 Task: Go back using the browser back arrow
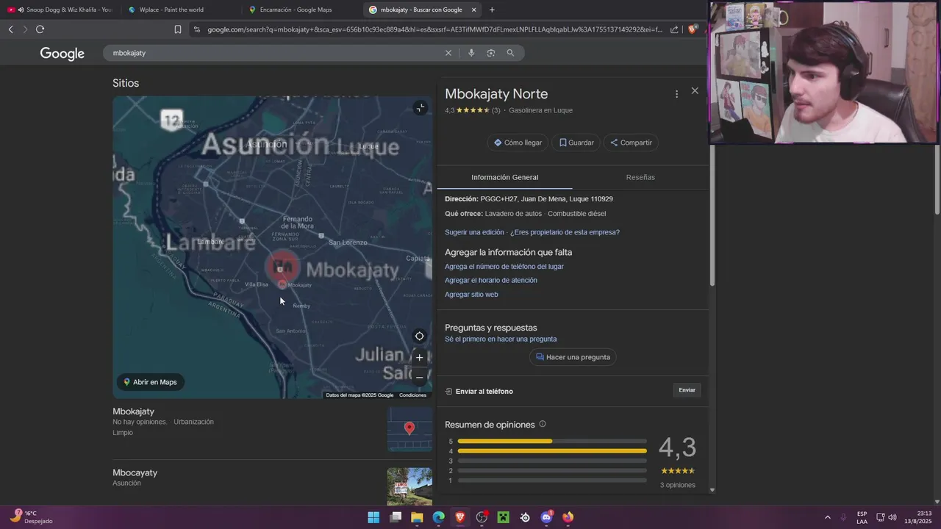(10, 29)
